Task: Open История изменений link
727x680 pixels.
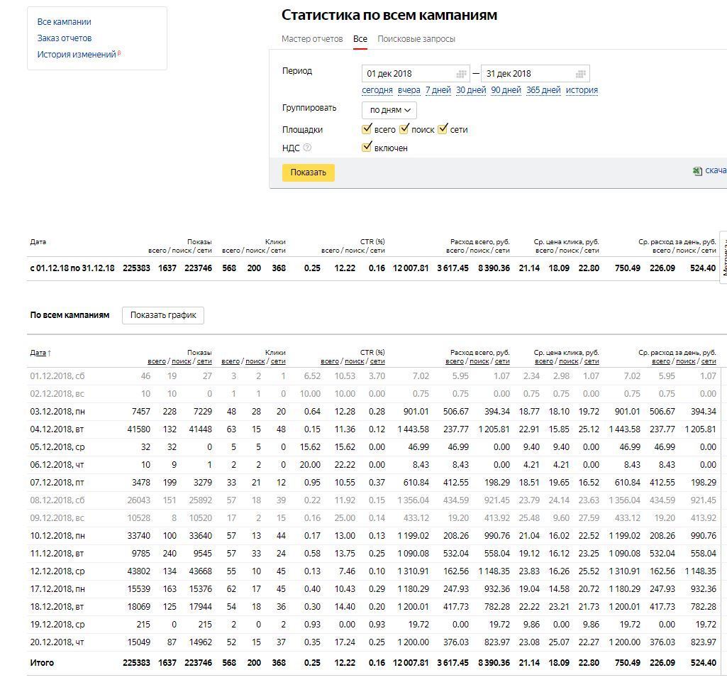Action: point(77,55)
